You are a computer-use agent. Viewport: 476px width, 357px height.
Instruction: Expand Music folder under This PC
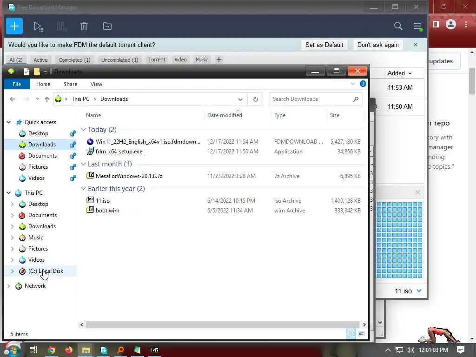tap(13, 238)
